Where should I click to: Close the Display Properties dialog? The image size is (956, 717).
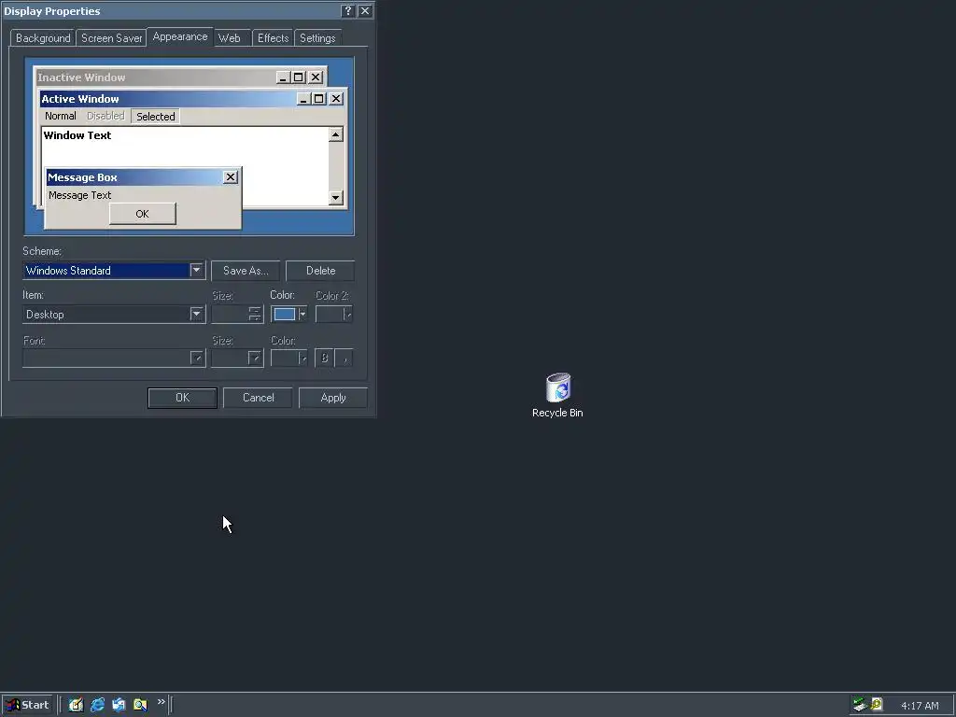pyautogui.click(x=365, y=11)
